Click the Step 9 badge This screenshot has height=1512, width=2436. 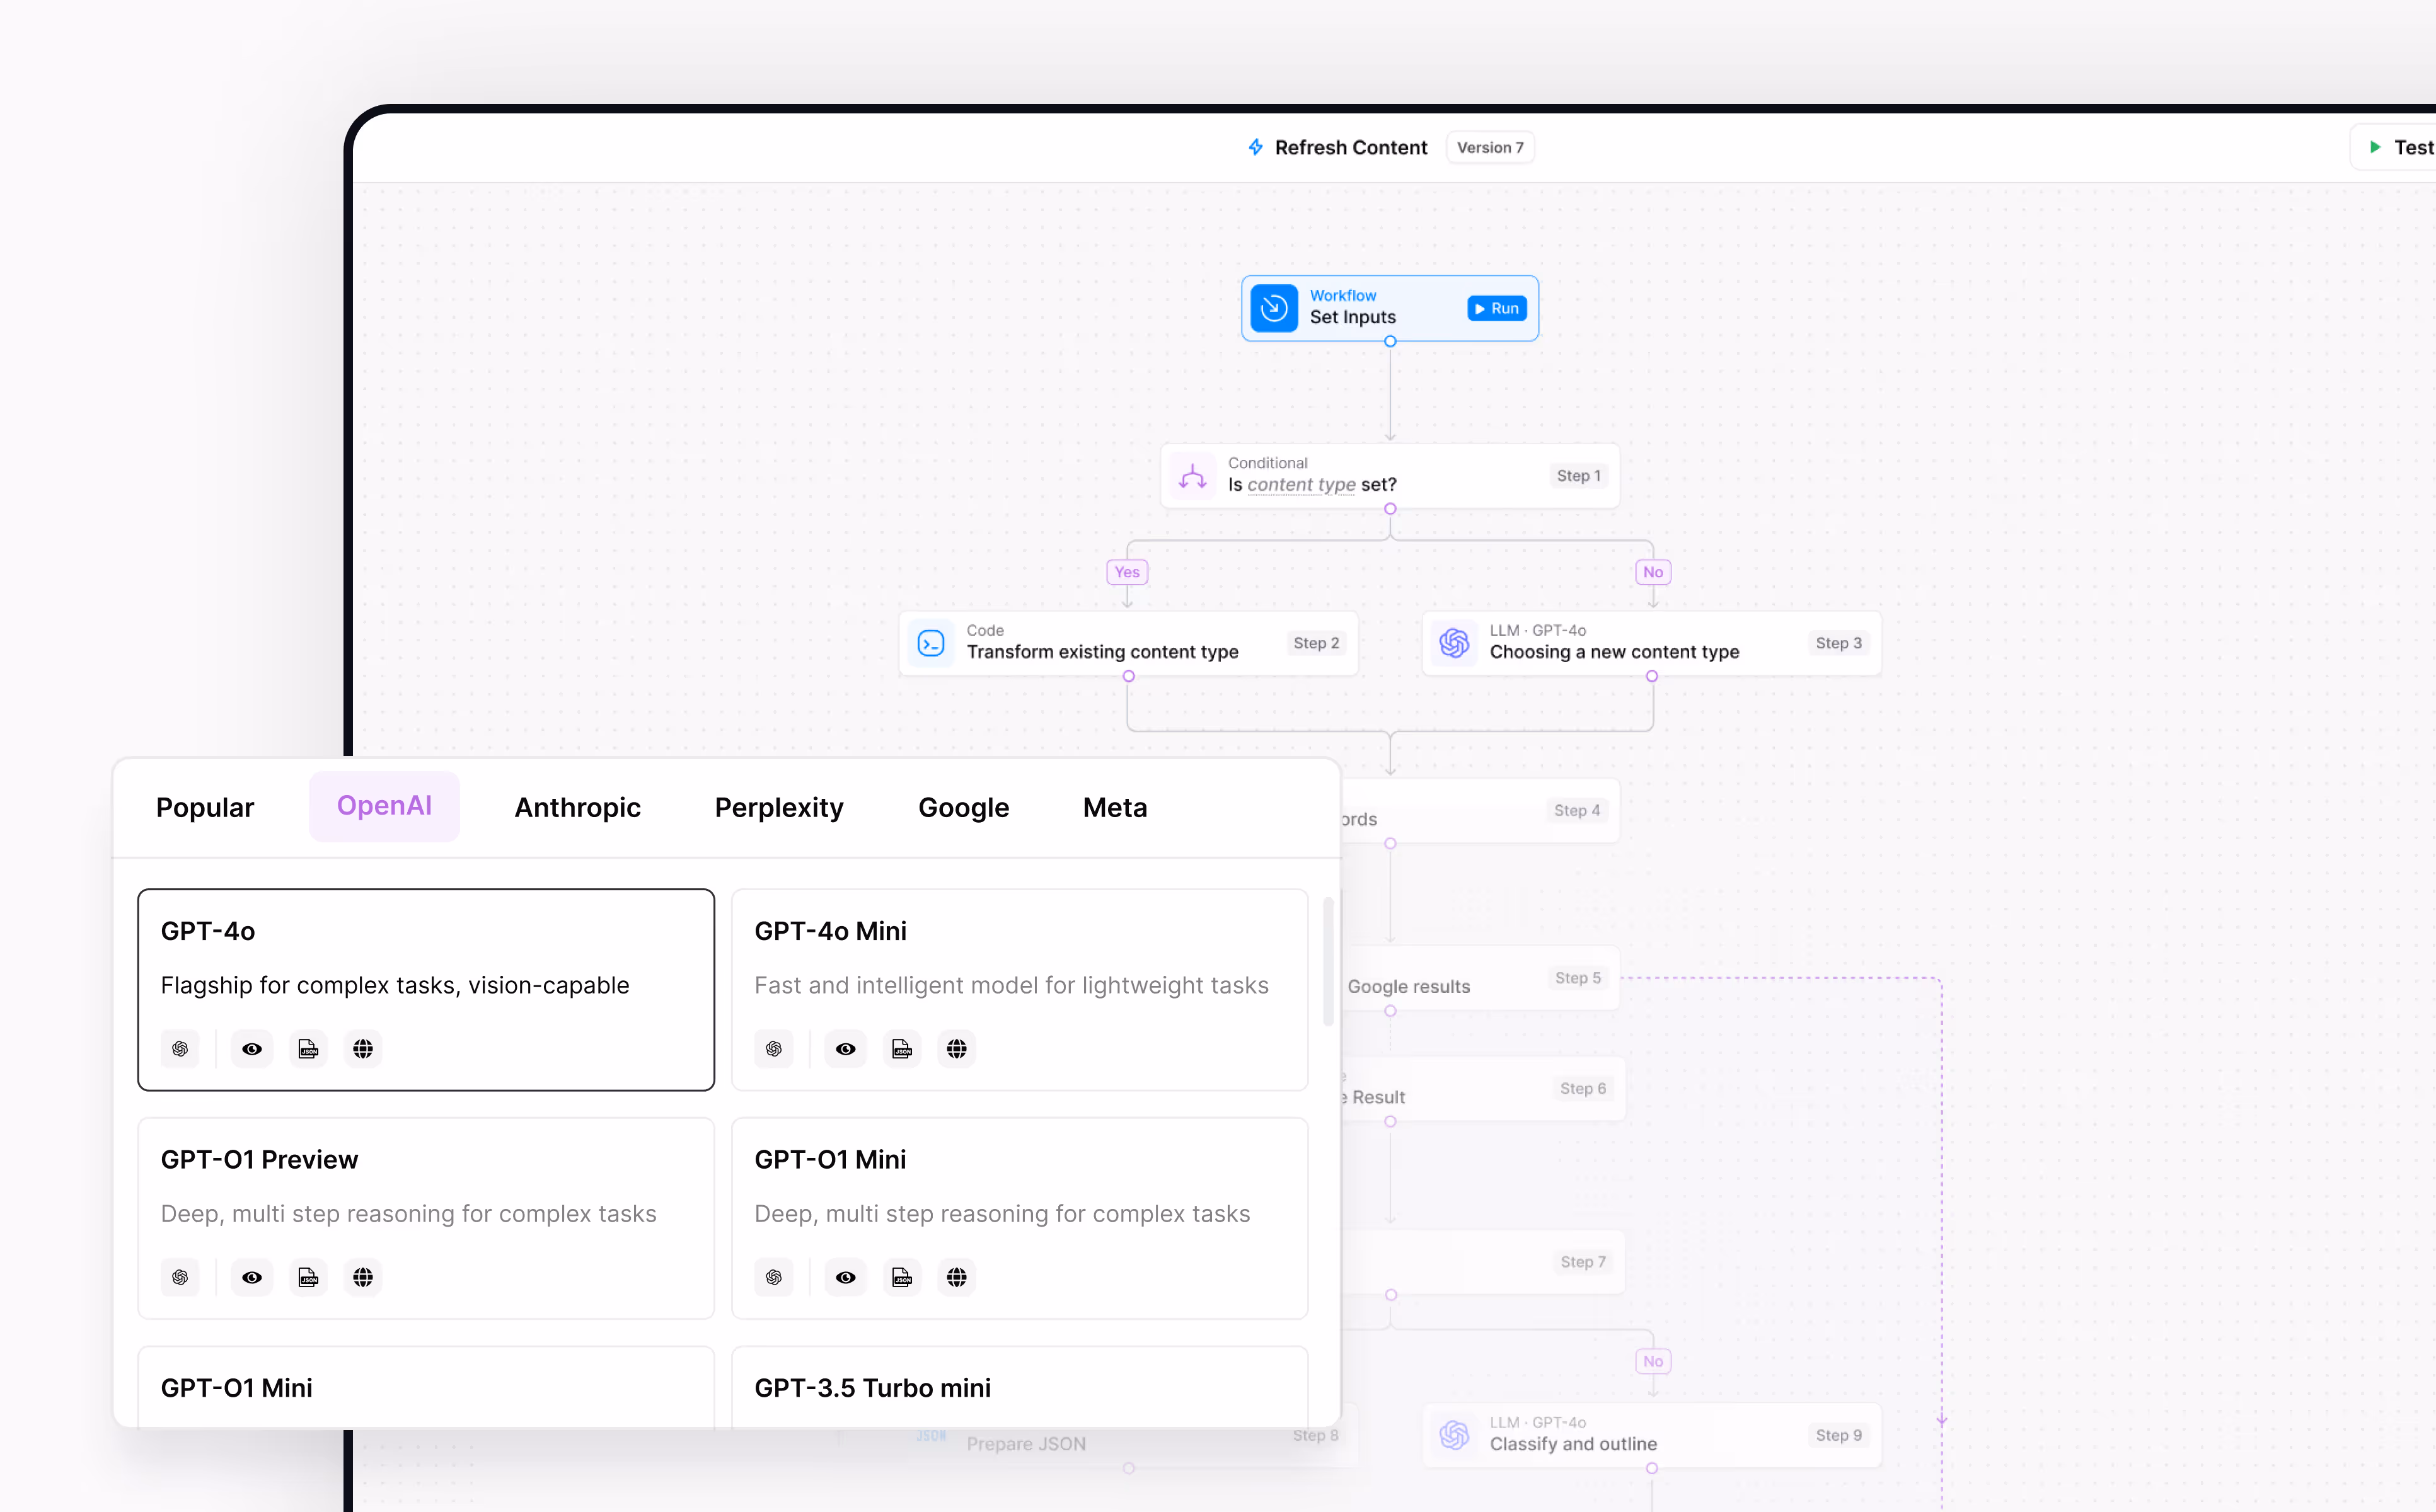pos(1839,1435)
